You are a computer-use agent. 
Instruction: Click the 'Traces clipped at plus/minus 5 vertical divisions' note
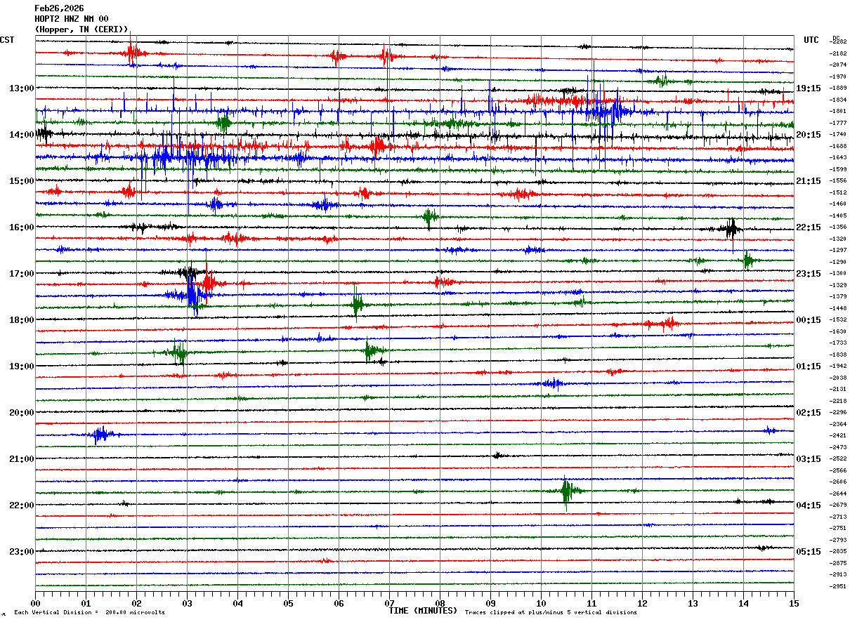551,613
